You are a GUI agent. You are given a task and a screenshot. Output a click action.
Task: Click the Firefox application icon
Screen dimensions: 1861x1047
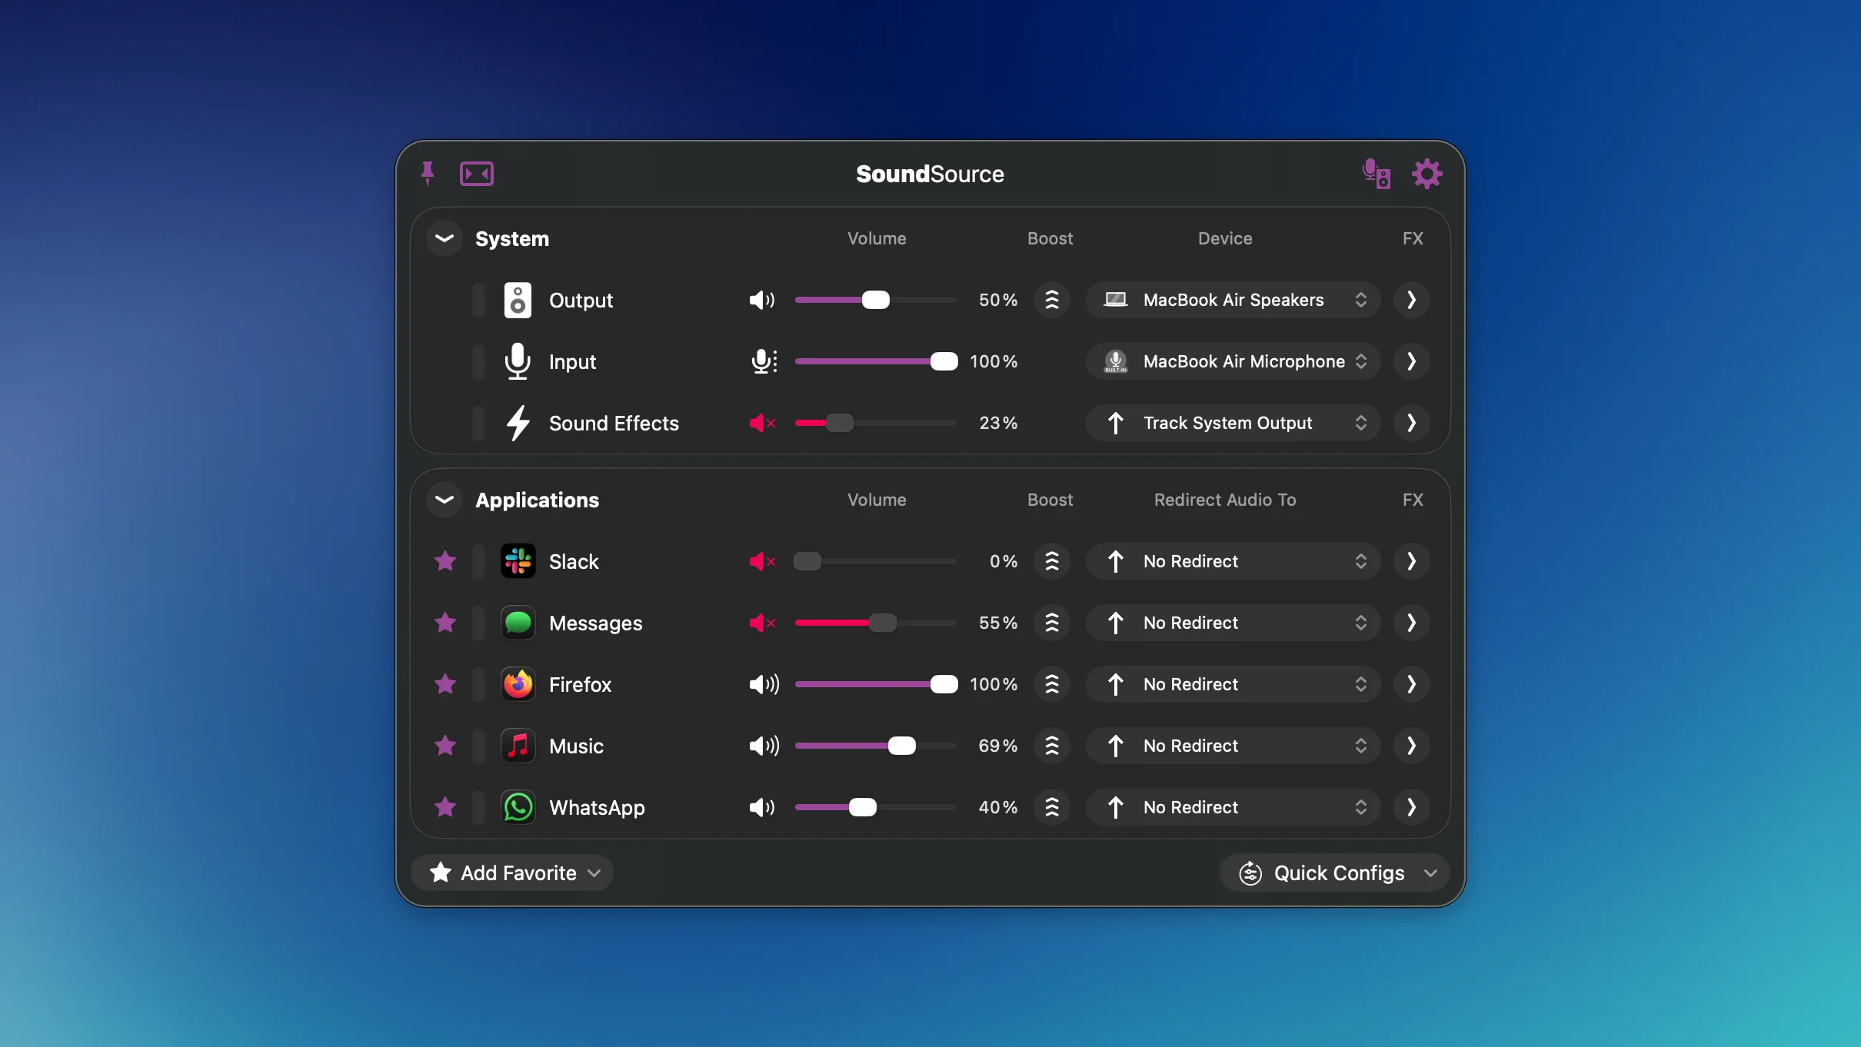pos(518,684)
